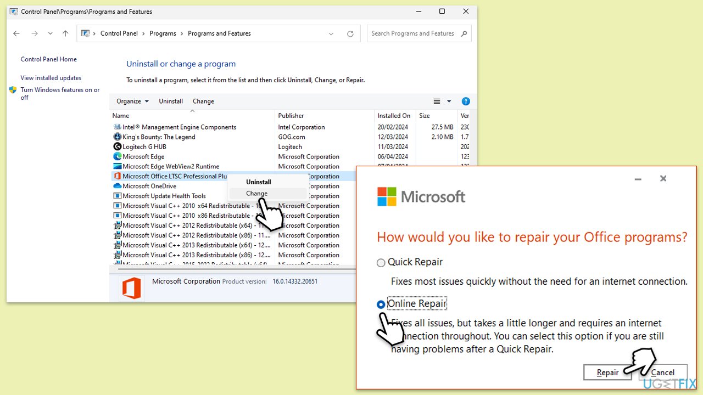
Task: Click the 20/02/2024 install date
Action: [x=393, y=127]
